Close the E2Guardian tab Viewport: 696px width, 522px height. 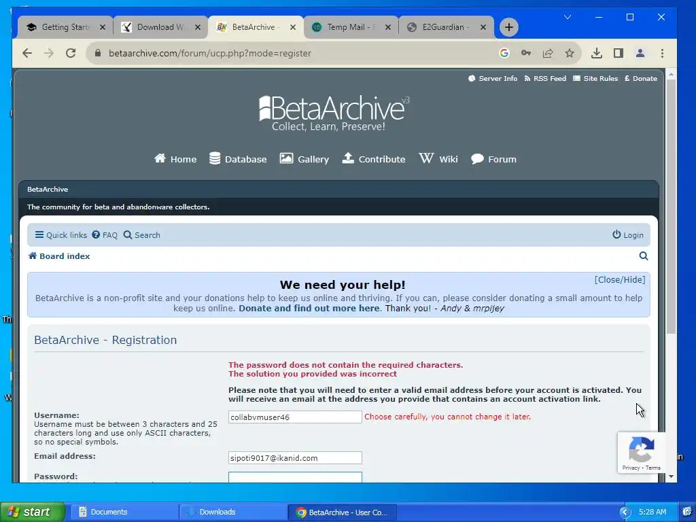point(483,27)
